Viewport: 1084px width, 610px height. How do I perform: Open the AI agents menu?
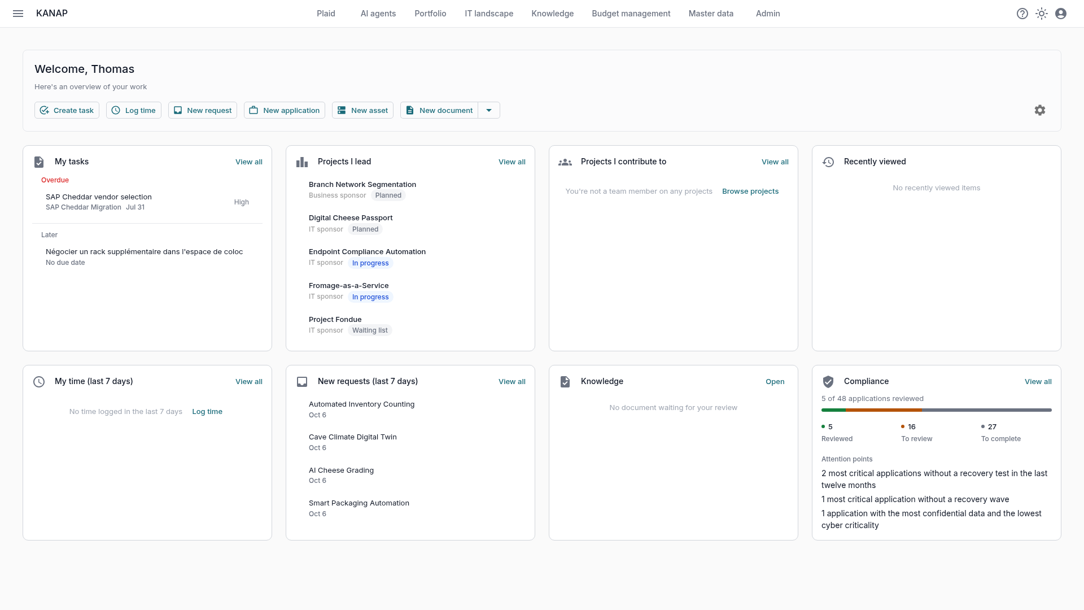click(x=378, y=14)
